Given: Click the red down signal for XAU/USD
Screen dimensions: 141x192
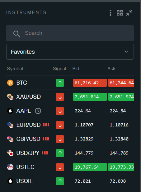Looking at the screenshot, I should pos(60,97).
